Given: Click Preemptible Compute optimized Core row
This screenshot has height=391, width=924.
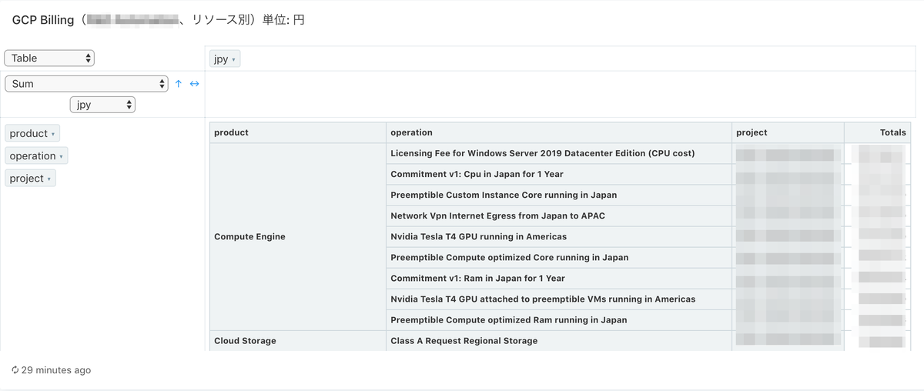Looking at the screenshot, I should point(559,257).
